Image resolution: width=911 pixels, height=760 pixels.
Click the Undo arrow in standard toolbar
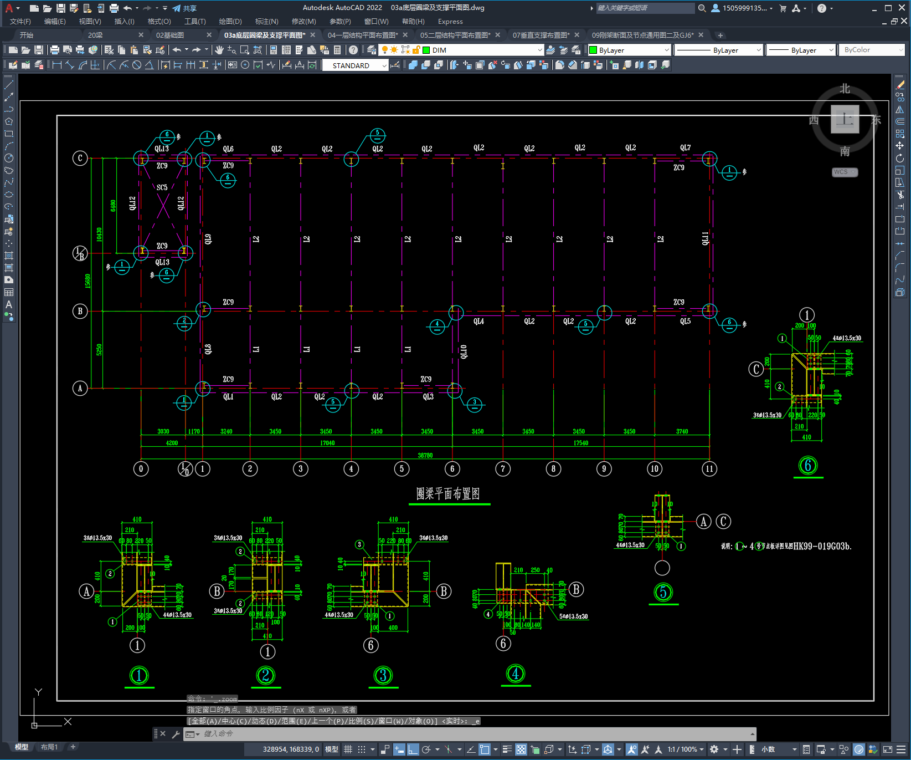point(177,50)
